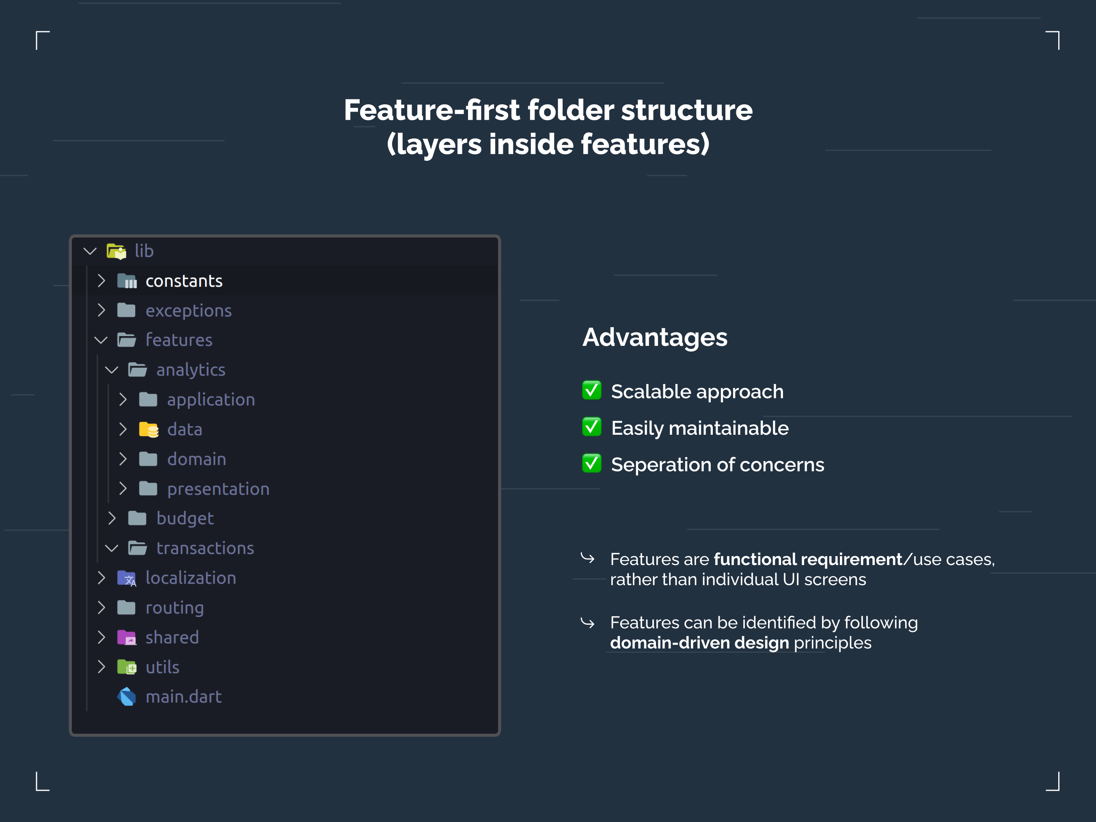This screenshot has height=822, width=1096.
Task: Click the constants folder icon
Action: click(127, 281)
